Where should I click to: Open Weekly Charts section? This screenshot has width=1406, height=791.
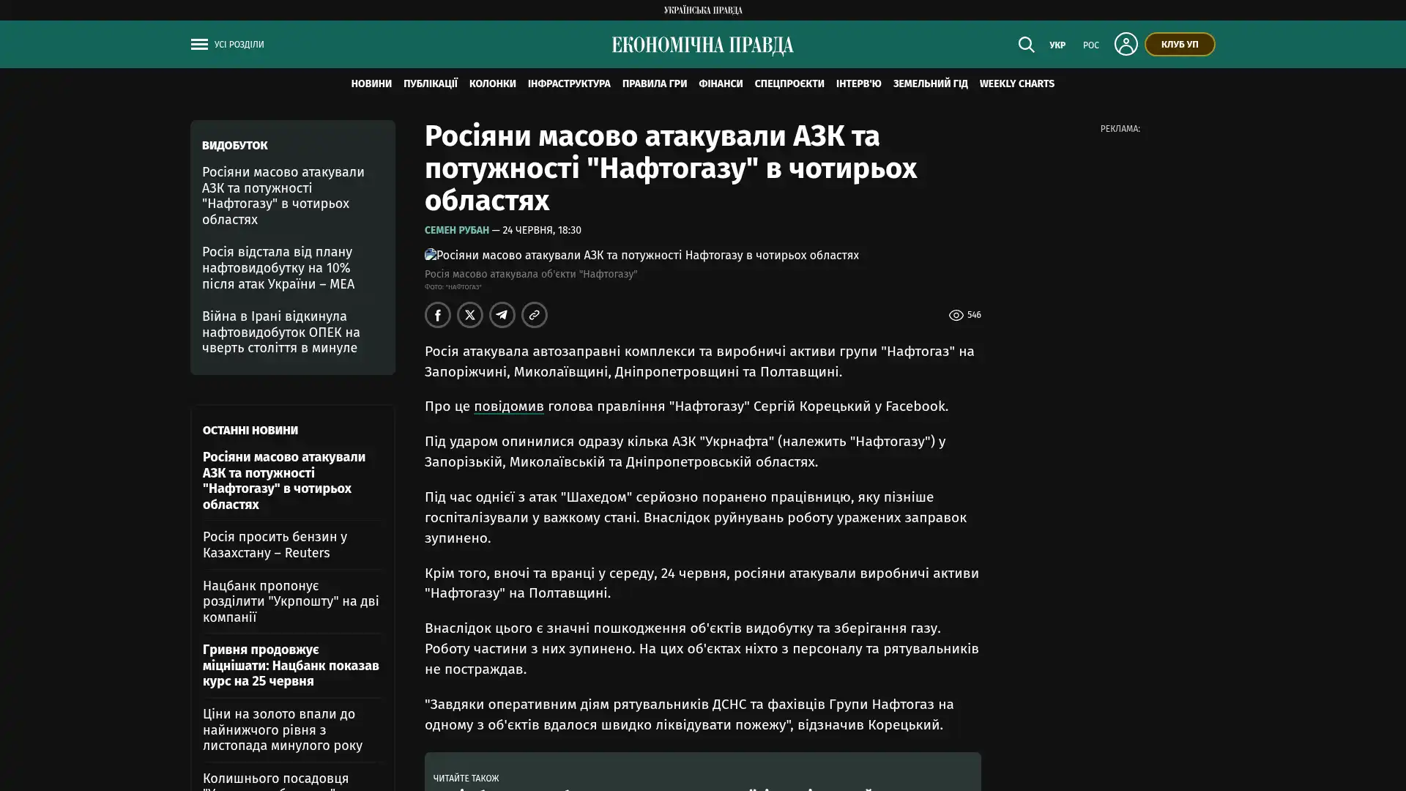[x=1017, y=84]
